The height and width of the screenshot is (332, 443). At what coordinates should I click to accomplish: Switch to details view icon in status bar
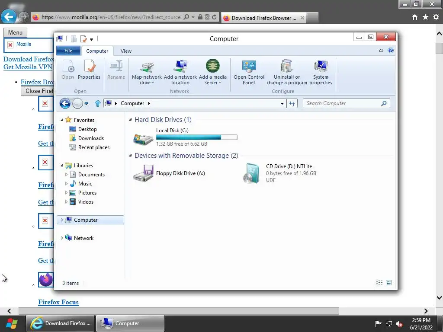pos(379,283)
